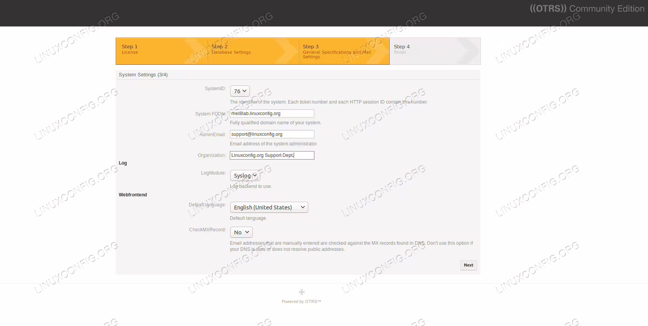
Task: Click 'Fully qualified domain name' help text
Action: 276,123
